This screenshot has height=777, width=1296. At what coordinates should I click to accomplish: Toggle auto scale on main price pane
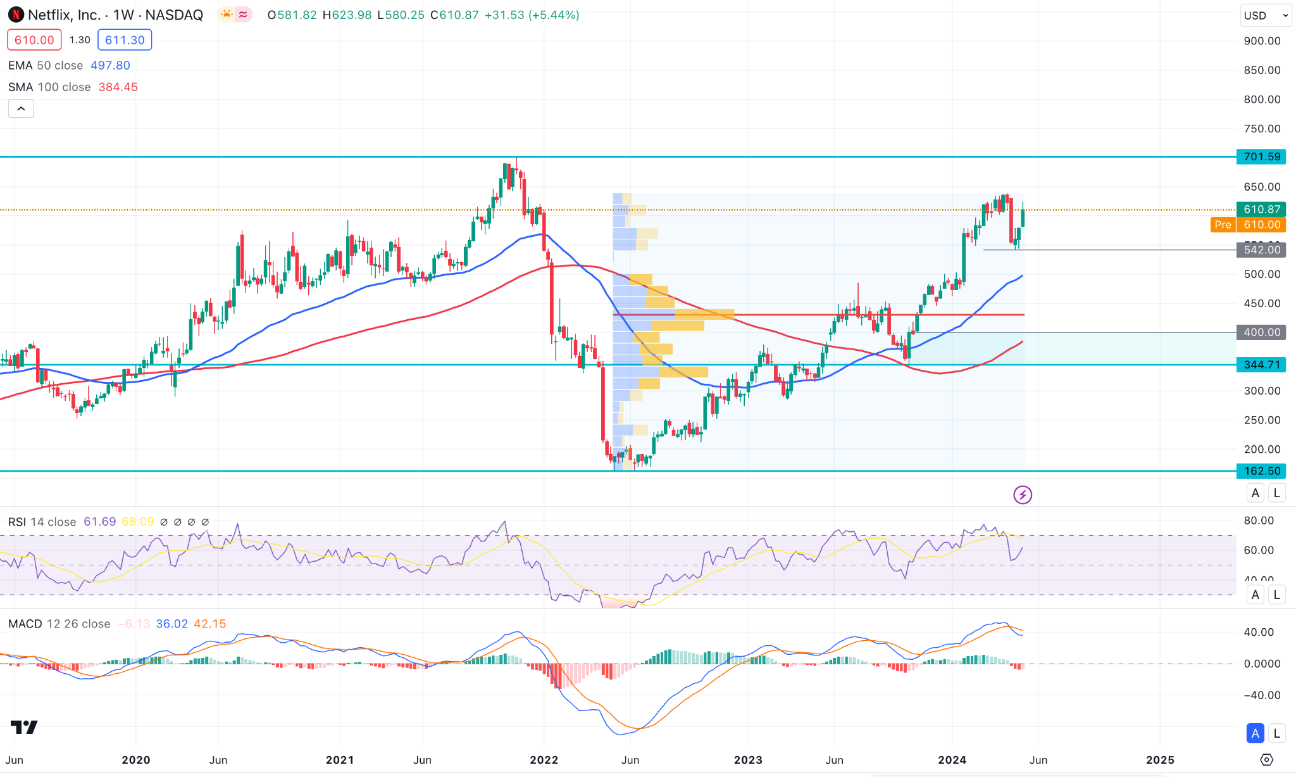tap(1255, 493)
